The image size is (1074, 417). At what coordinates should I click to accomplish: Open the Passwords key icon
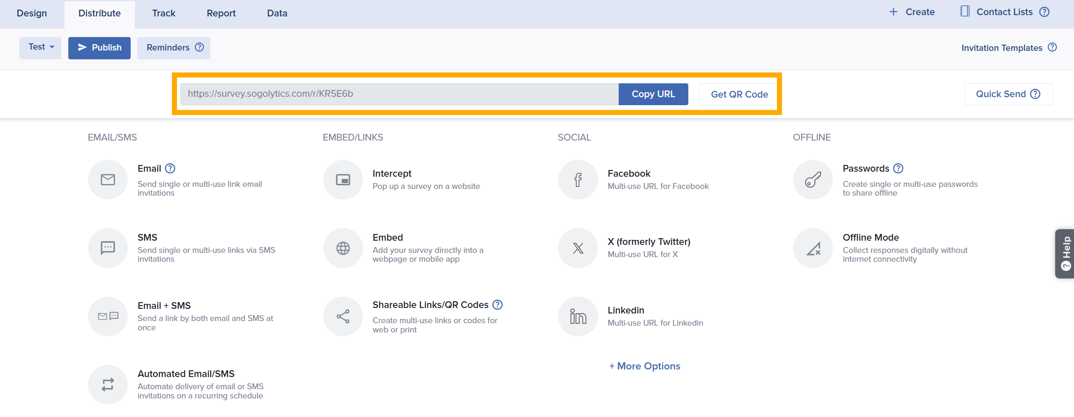click(813, 180)
